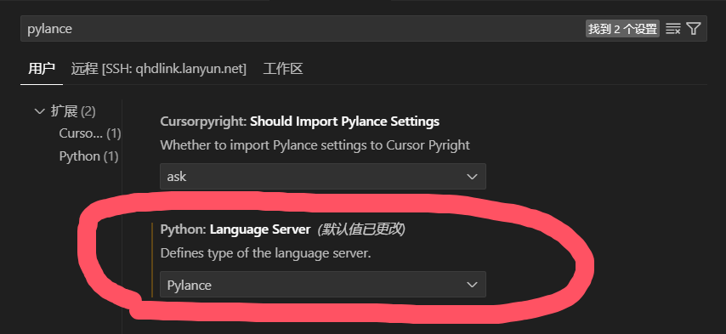The image size is (726, 334).
Task: Collapse the 扩展 (2) tree section
Action: pos(65,111)
